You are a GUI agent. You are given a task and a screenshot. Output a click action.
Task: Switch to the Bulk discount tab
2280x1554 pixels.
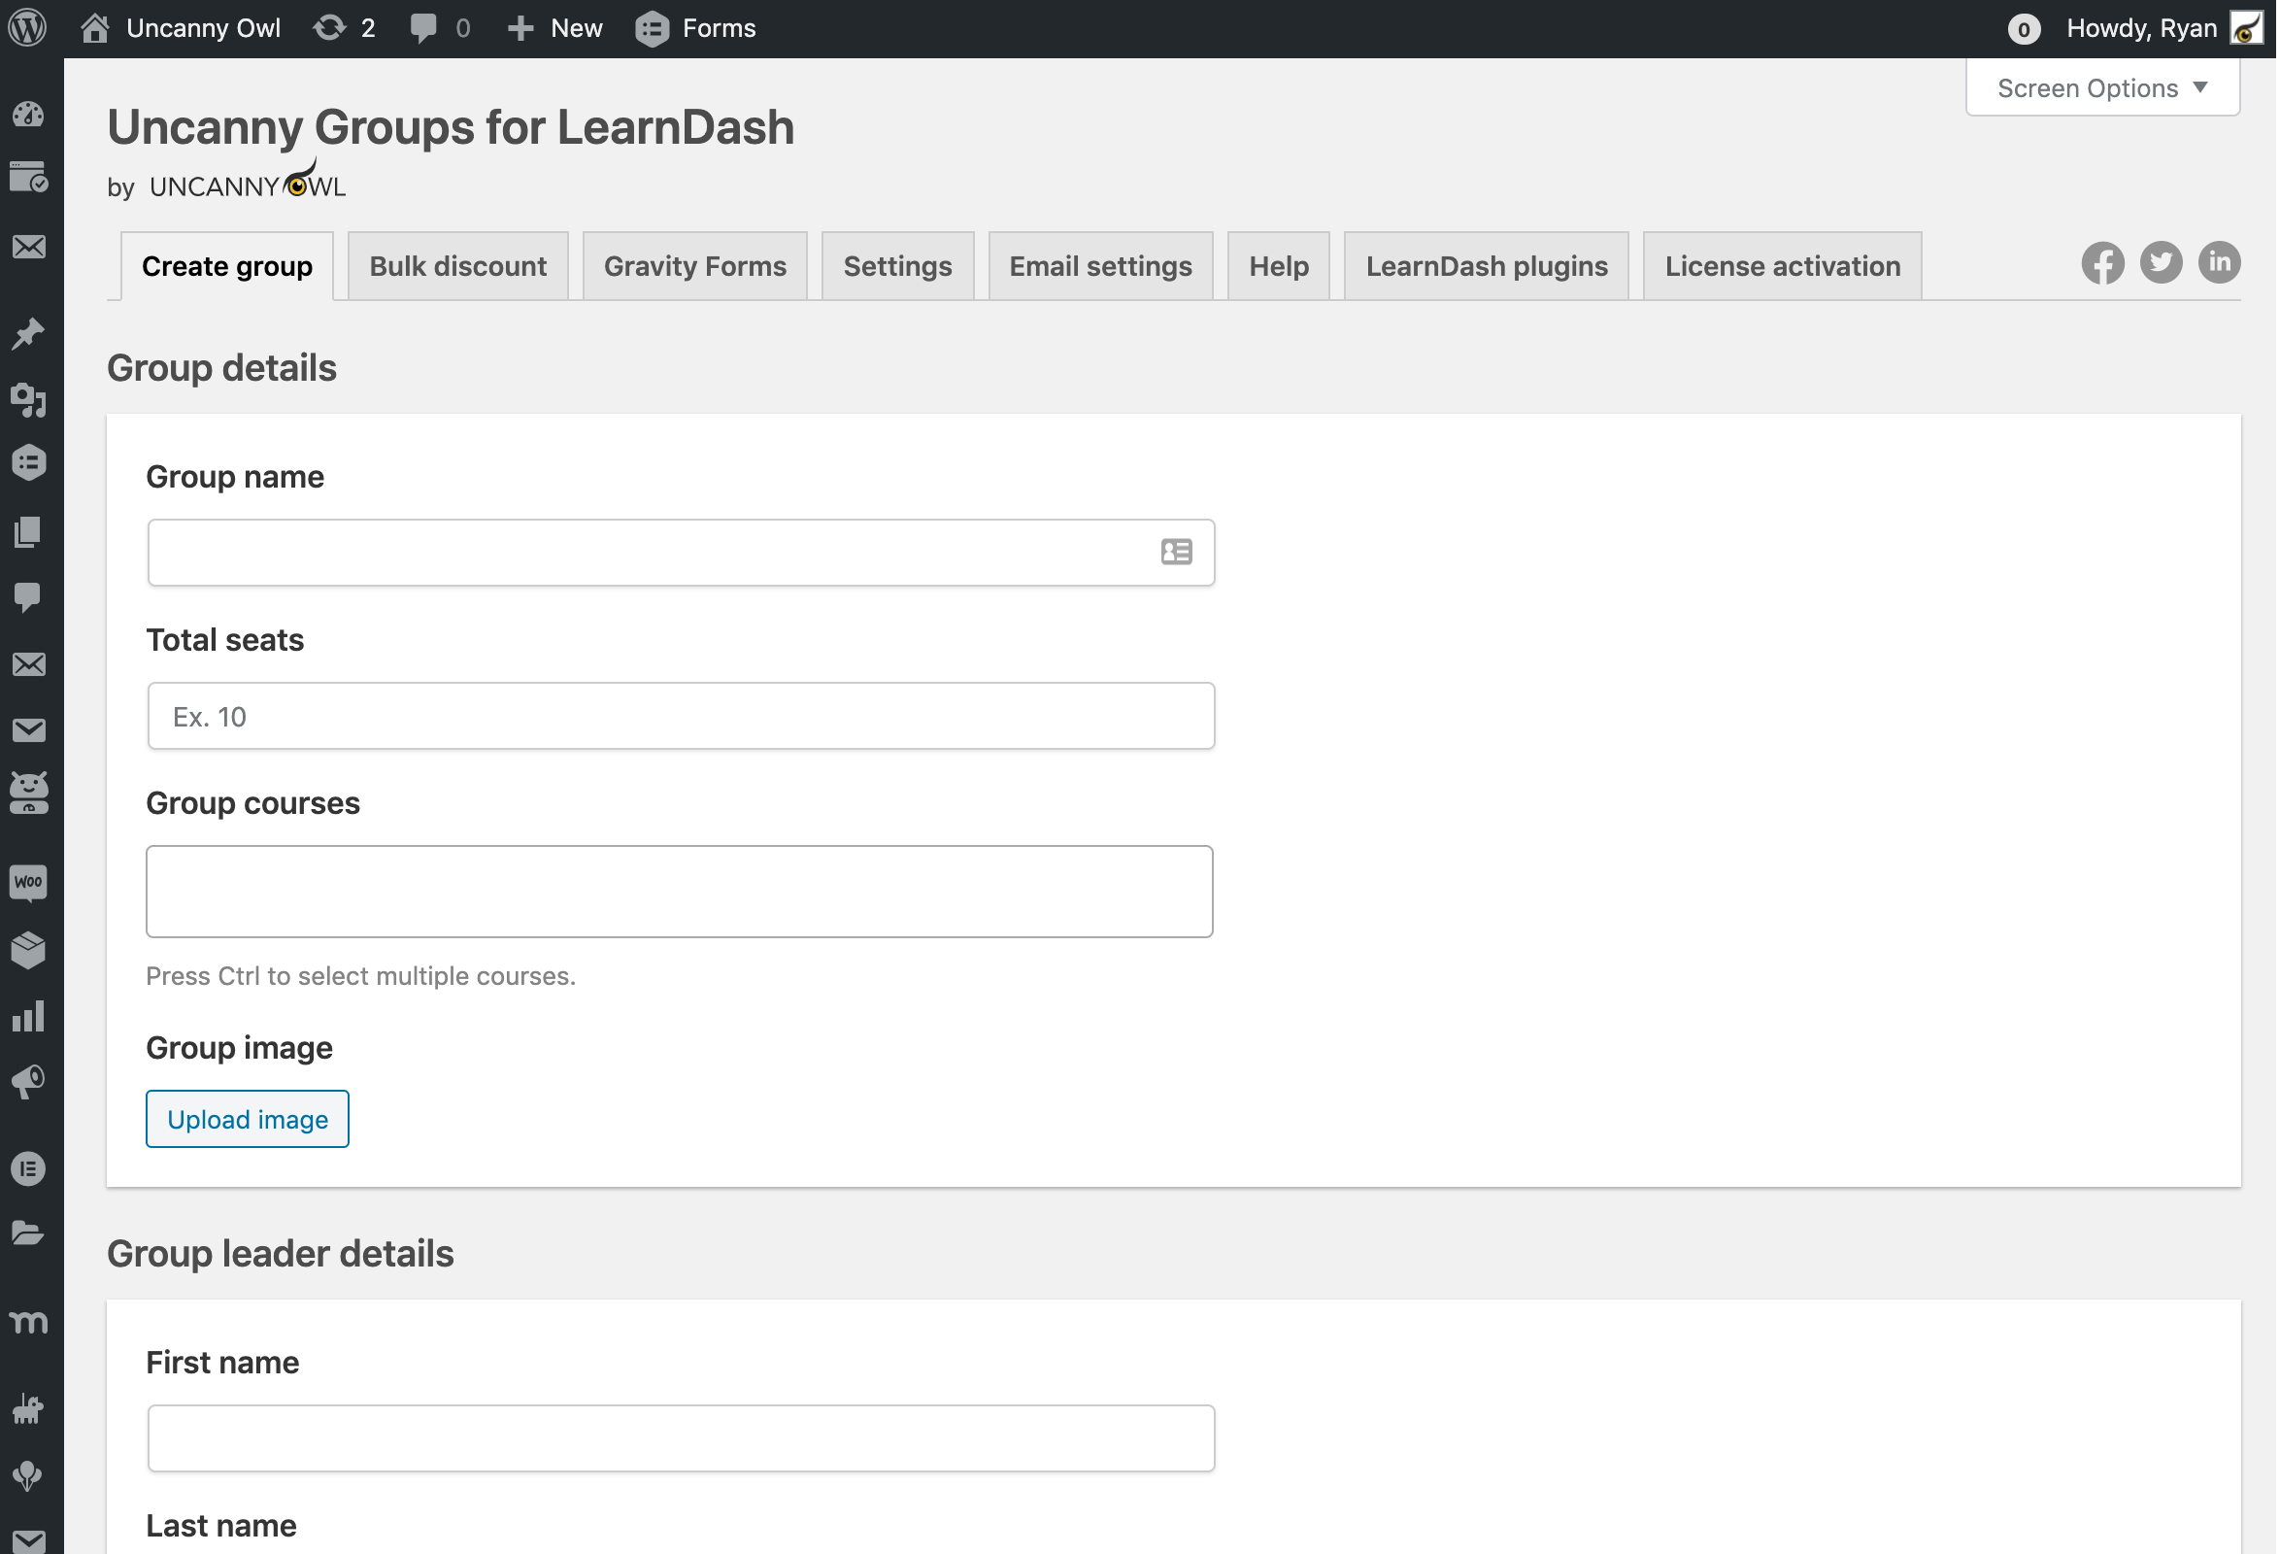click(x=458, y=266)
